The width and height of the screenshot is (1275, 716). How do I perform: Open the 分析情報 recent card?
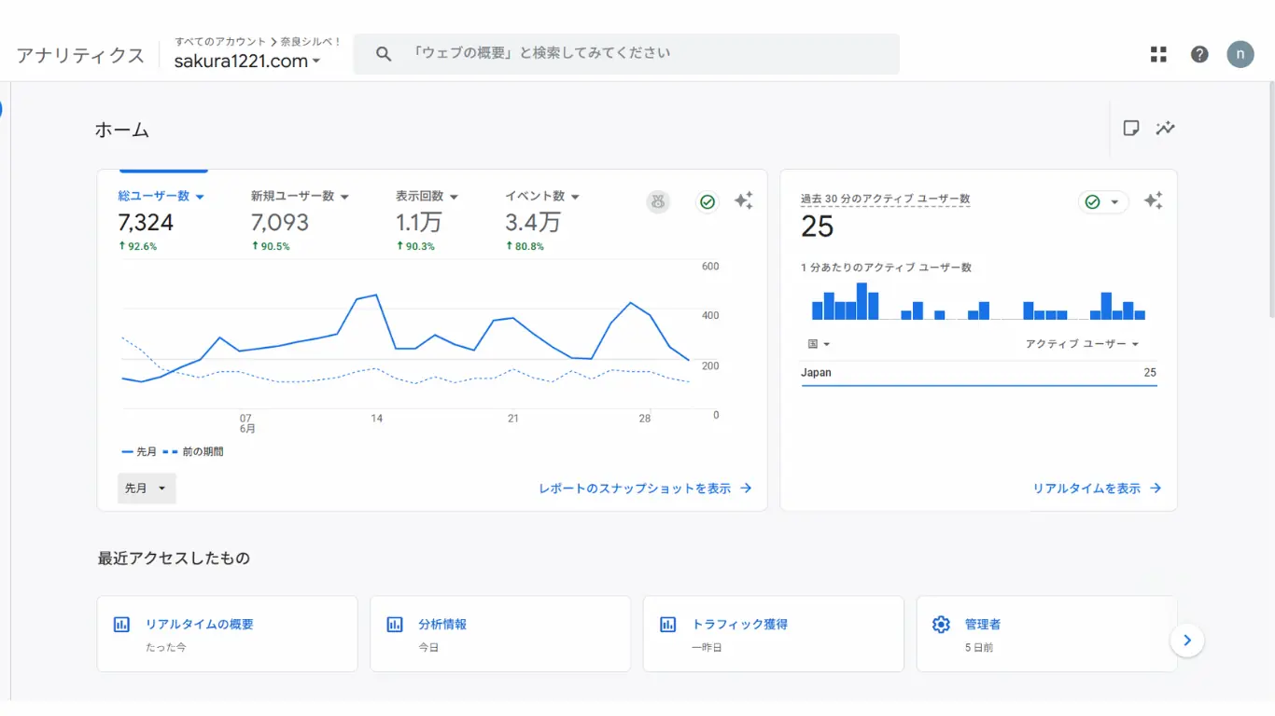pos(500,634)
